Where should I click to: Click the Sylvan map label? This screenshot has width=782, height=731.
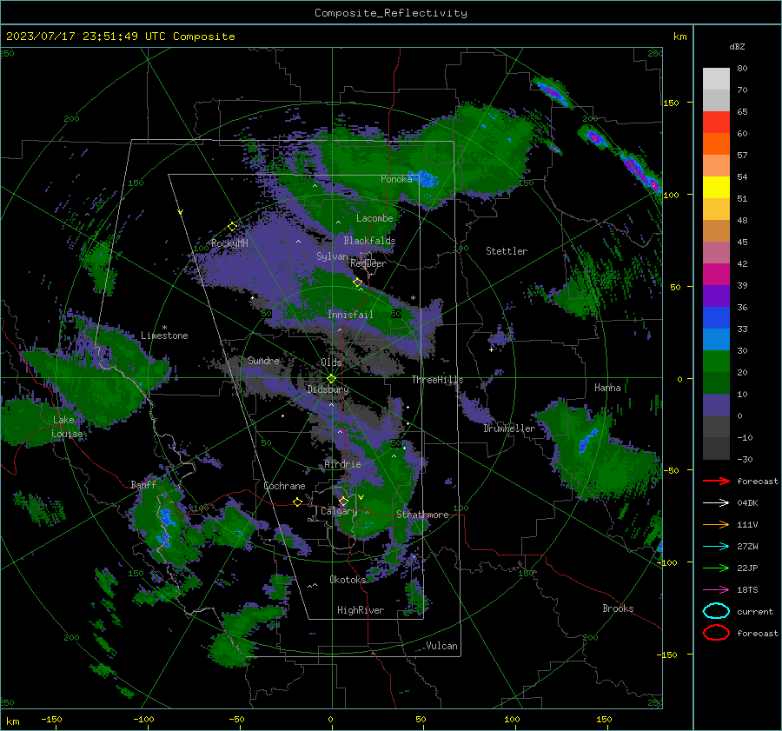(x=332, y=256)
